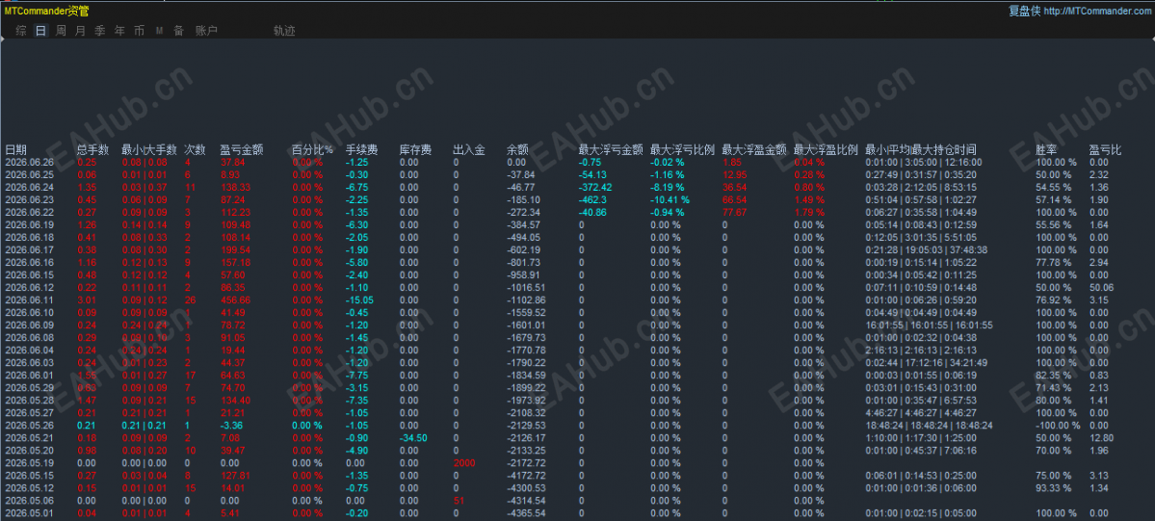Click the 百分比% column header
1155x521 pixels.
(312, 149)
